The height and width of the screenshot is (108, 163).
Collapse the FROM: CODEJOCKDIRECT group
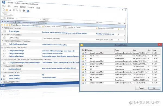coord(2,66)
